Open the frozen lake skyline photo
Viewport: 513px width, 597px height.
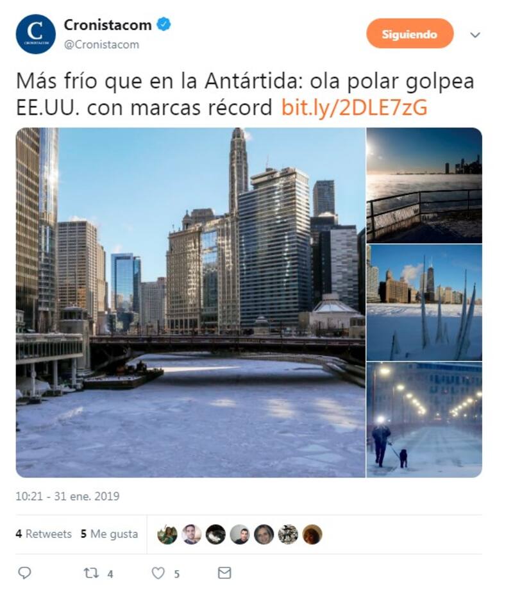425,303
